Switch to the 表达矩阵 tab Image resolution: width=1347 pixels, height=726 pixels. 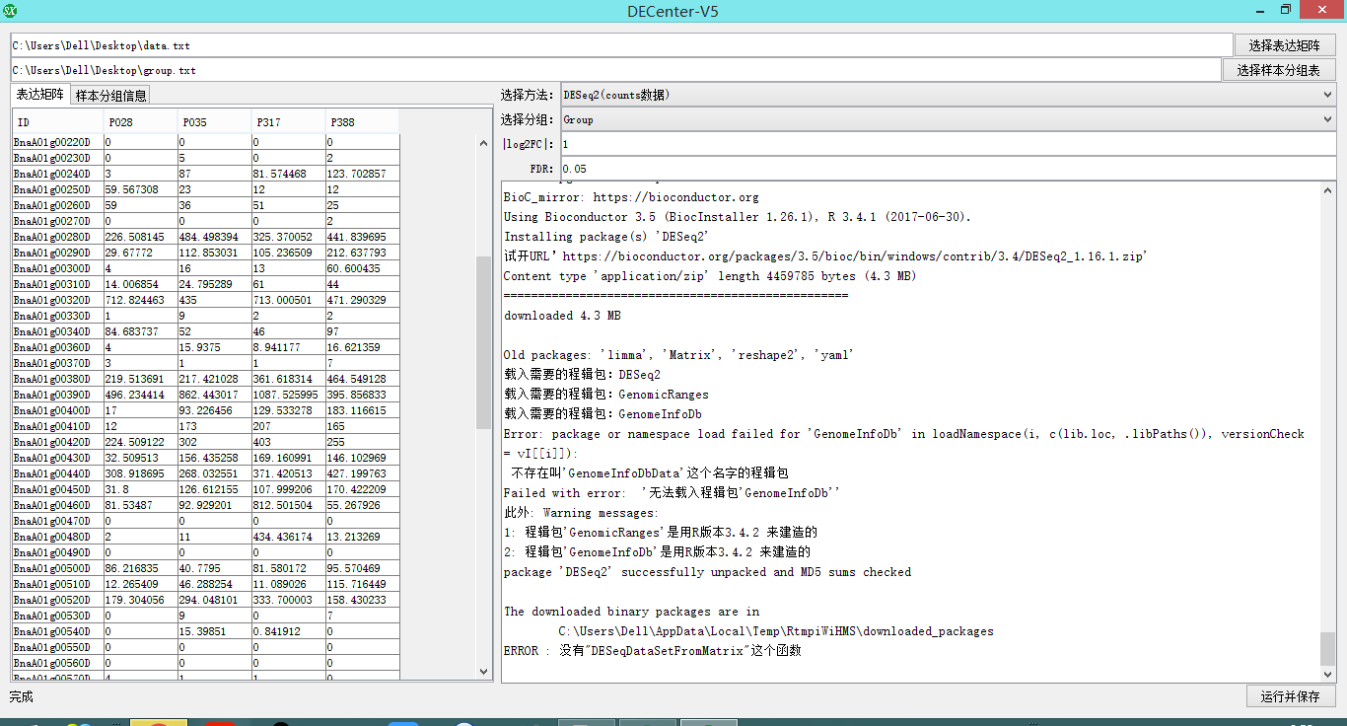pyautogui.click(x=40, y=95)
